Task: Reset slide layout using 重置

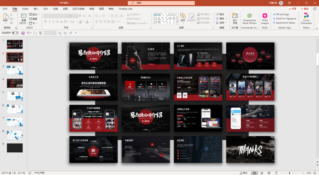Action: point(33,19)
